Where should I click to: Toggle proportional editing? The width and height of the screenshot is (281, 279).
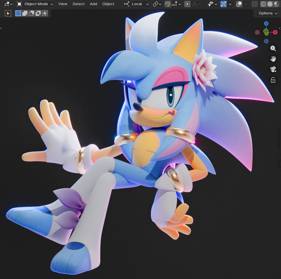(x=187, y=4)
